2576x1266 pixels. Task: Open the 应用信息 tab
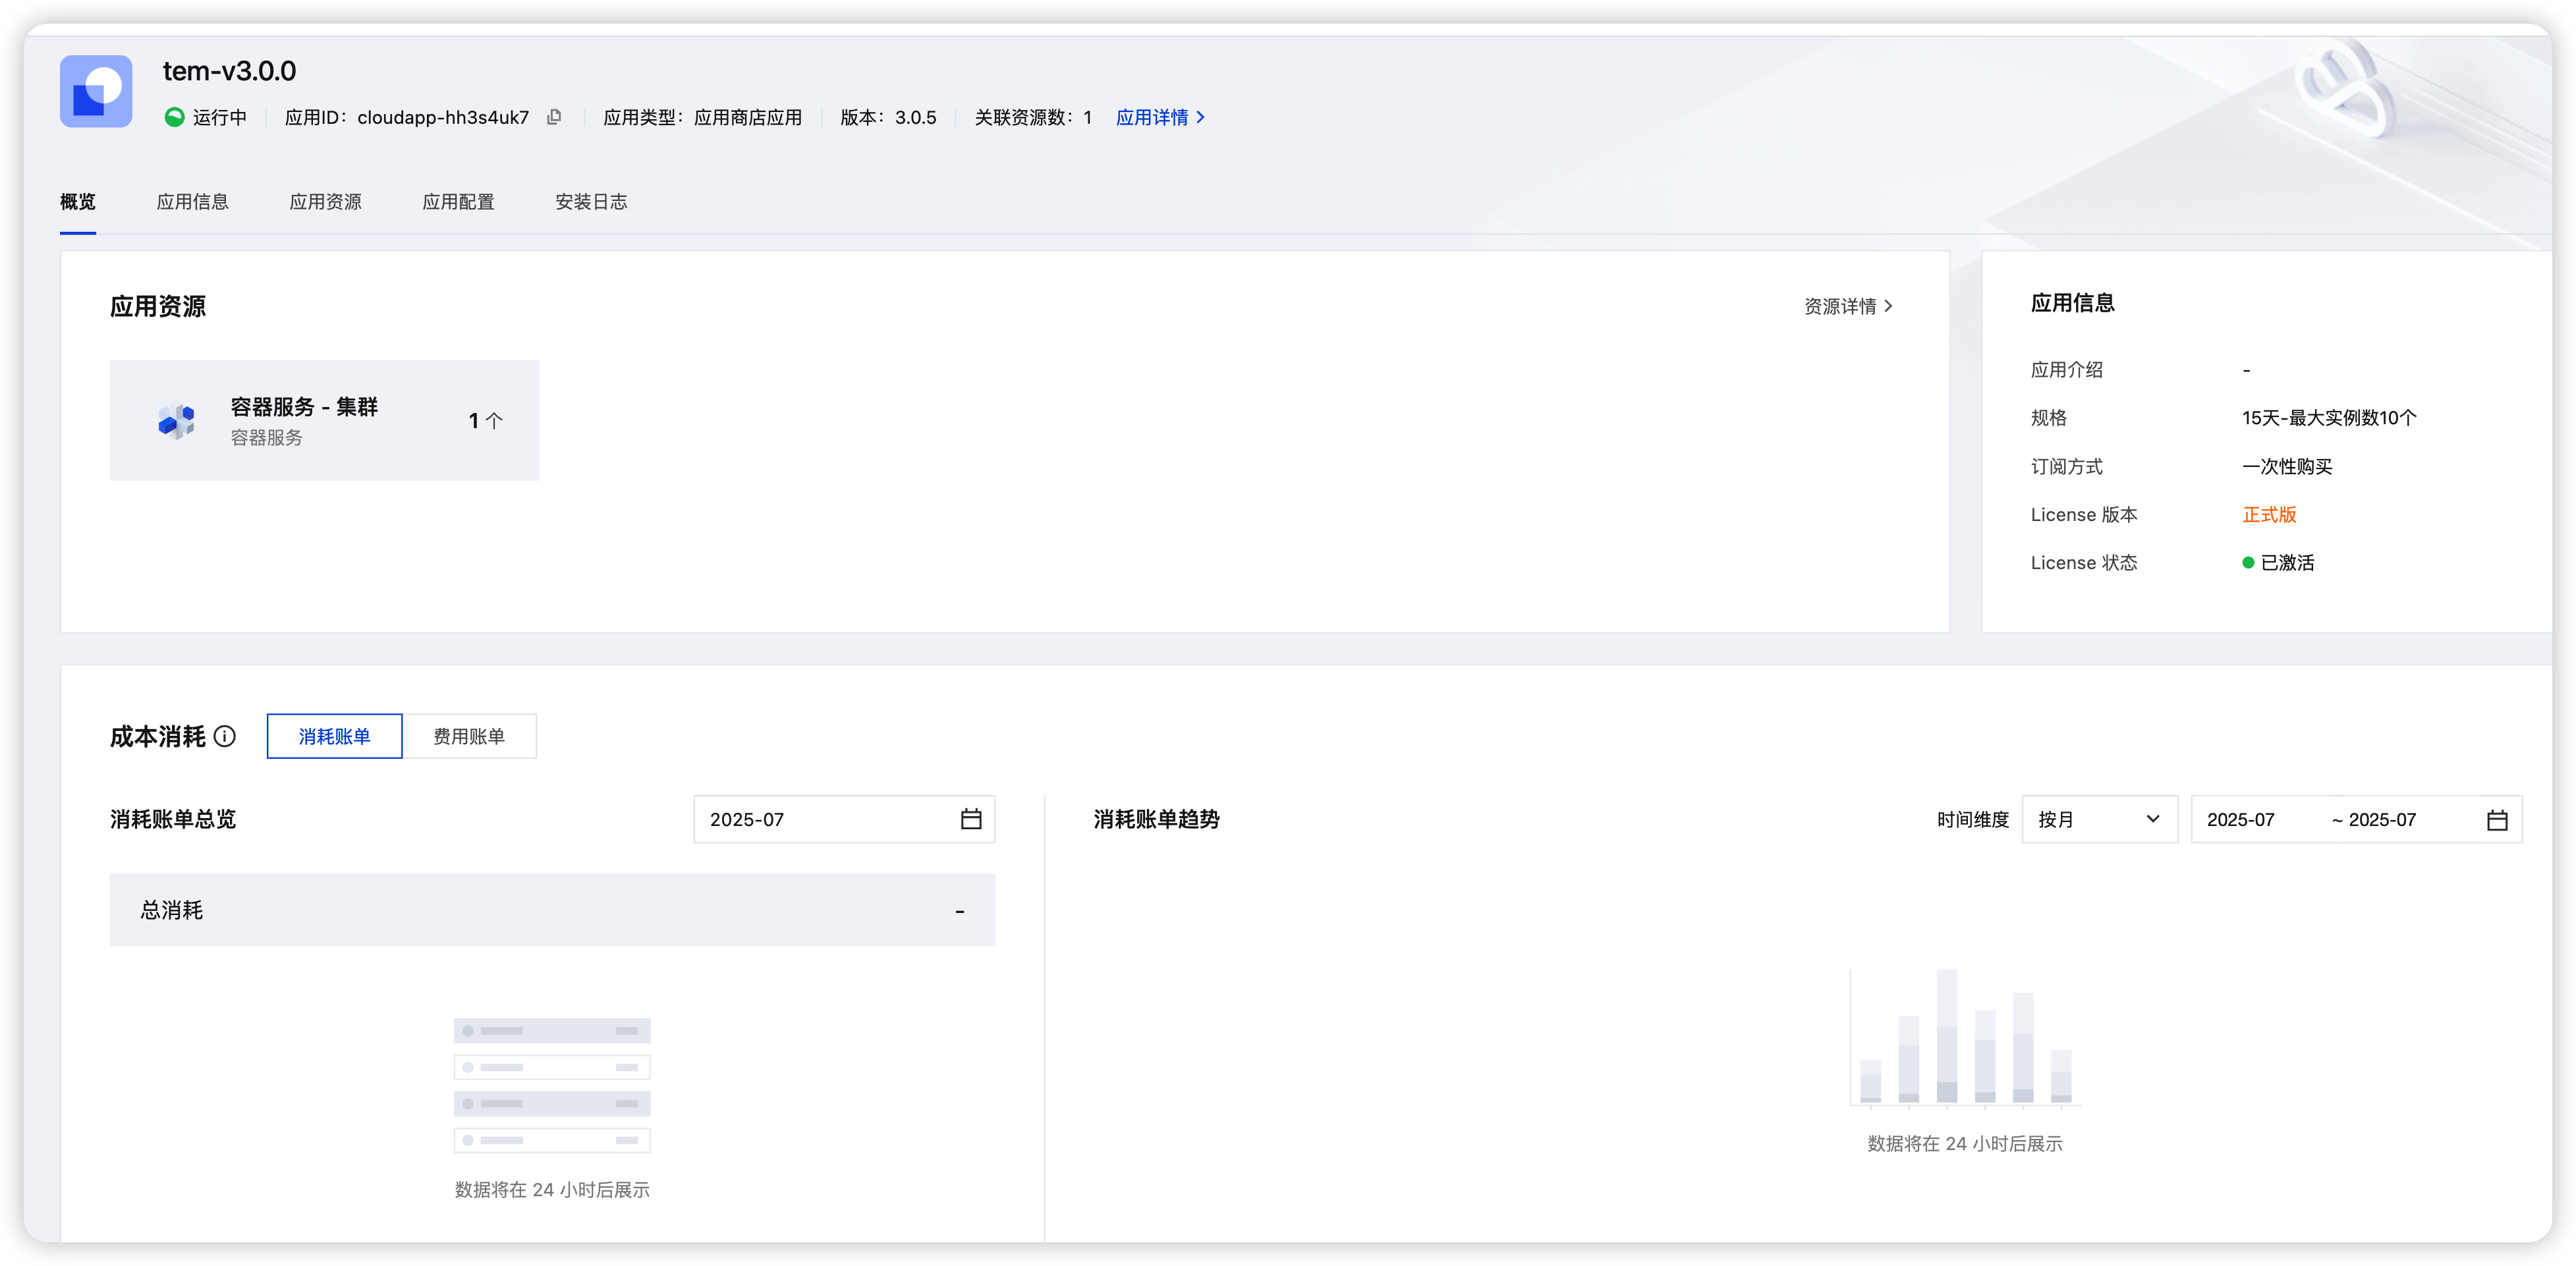tap(192, 202)
